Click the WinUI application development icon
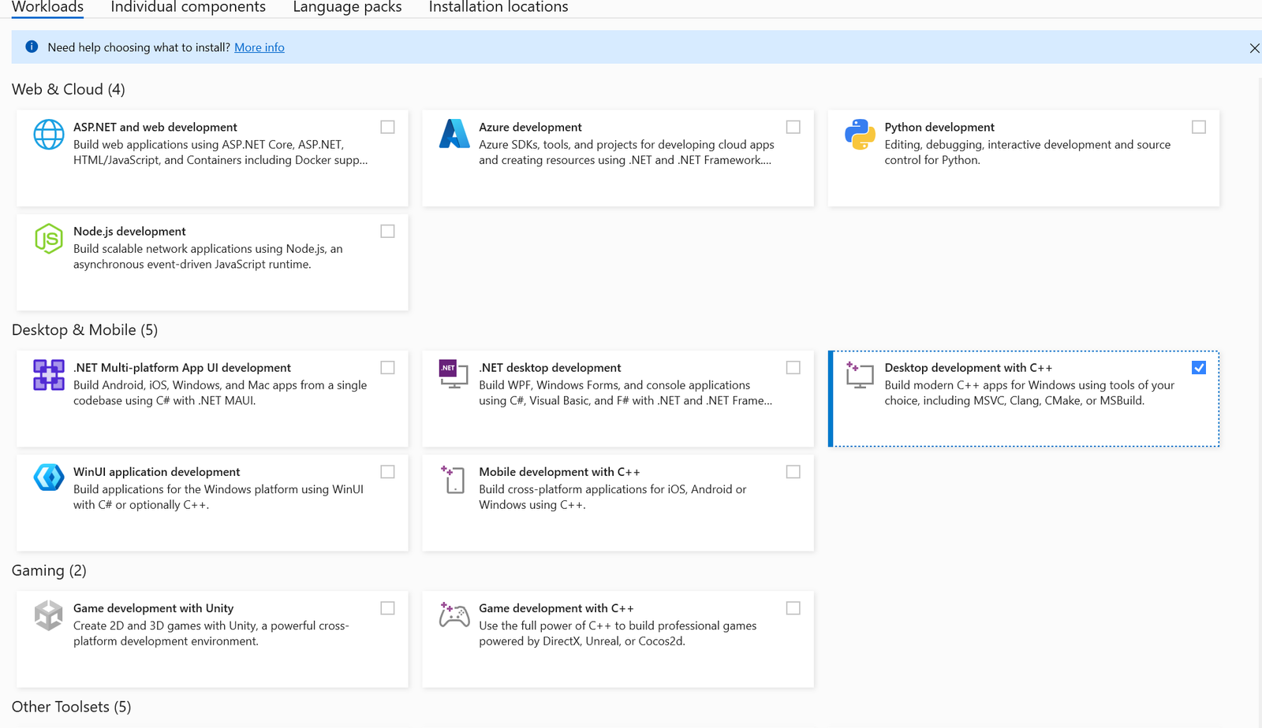1262x728 pixels. [49, 477]
